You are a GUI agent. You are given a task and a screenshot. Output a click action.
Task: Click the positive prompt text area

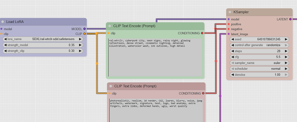tap(155, 57)
